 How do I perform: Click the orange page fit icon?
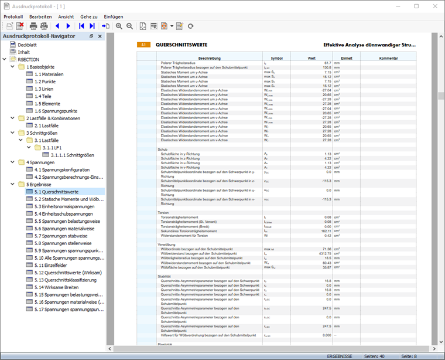(165, 26)
